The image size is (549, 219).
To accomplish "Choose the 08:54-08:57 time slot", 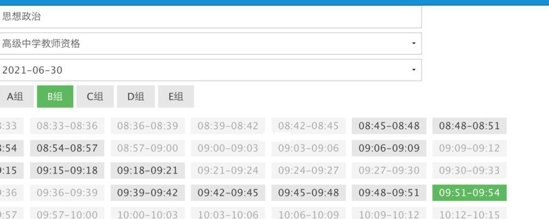I will point(67,148).
